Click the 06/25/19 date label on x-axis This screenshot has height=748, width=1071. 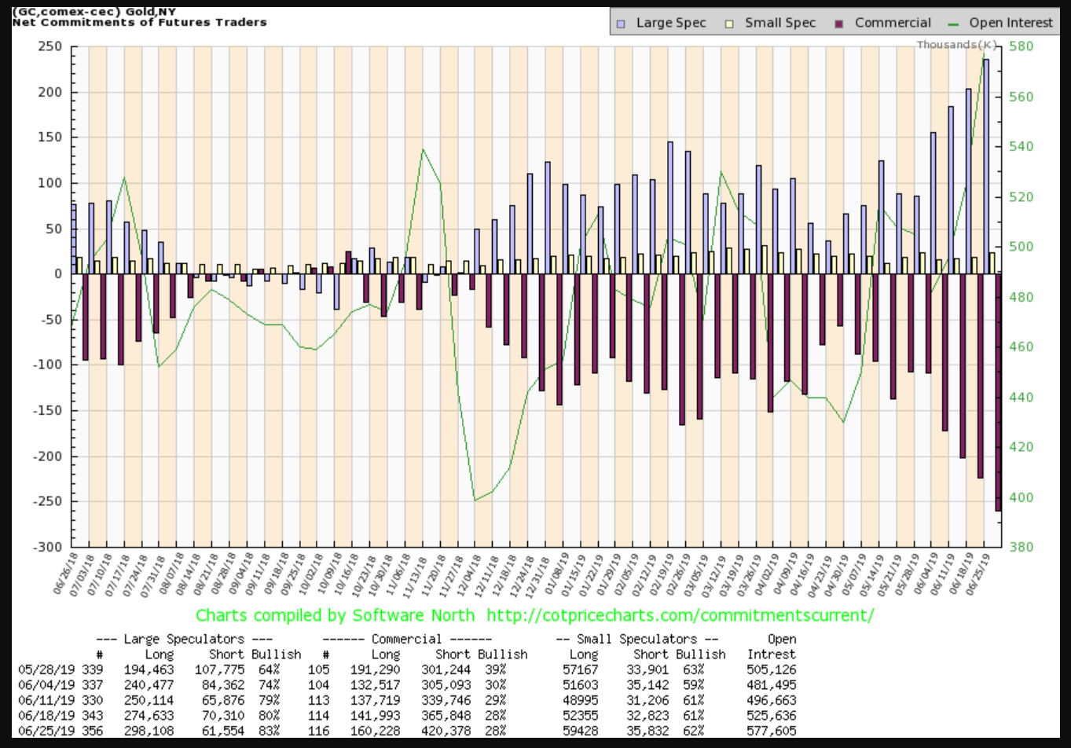click(x=981, y=574)
